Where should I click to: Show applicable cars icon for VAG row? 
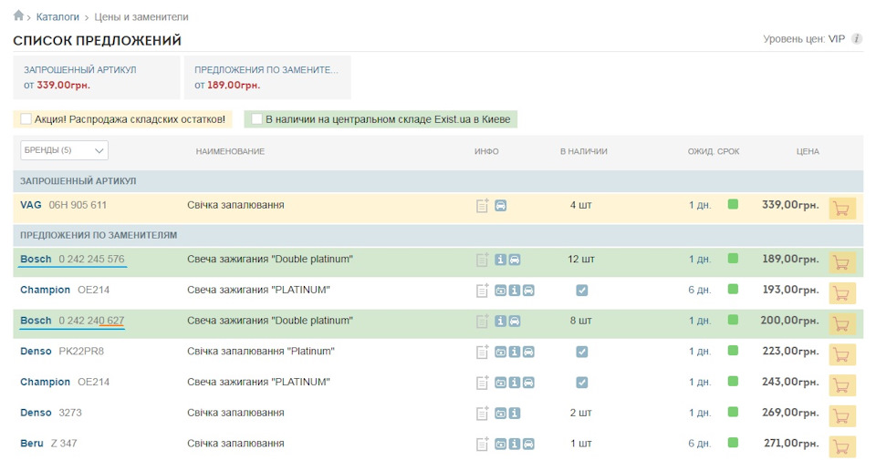(501, 206)
